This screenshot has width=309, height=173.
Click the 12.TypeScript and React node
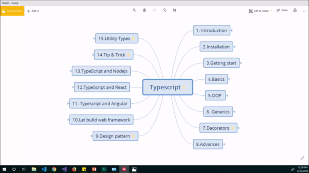(x=102, y=87)
